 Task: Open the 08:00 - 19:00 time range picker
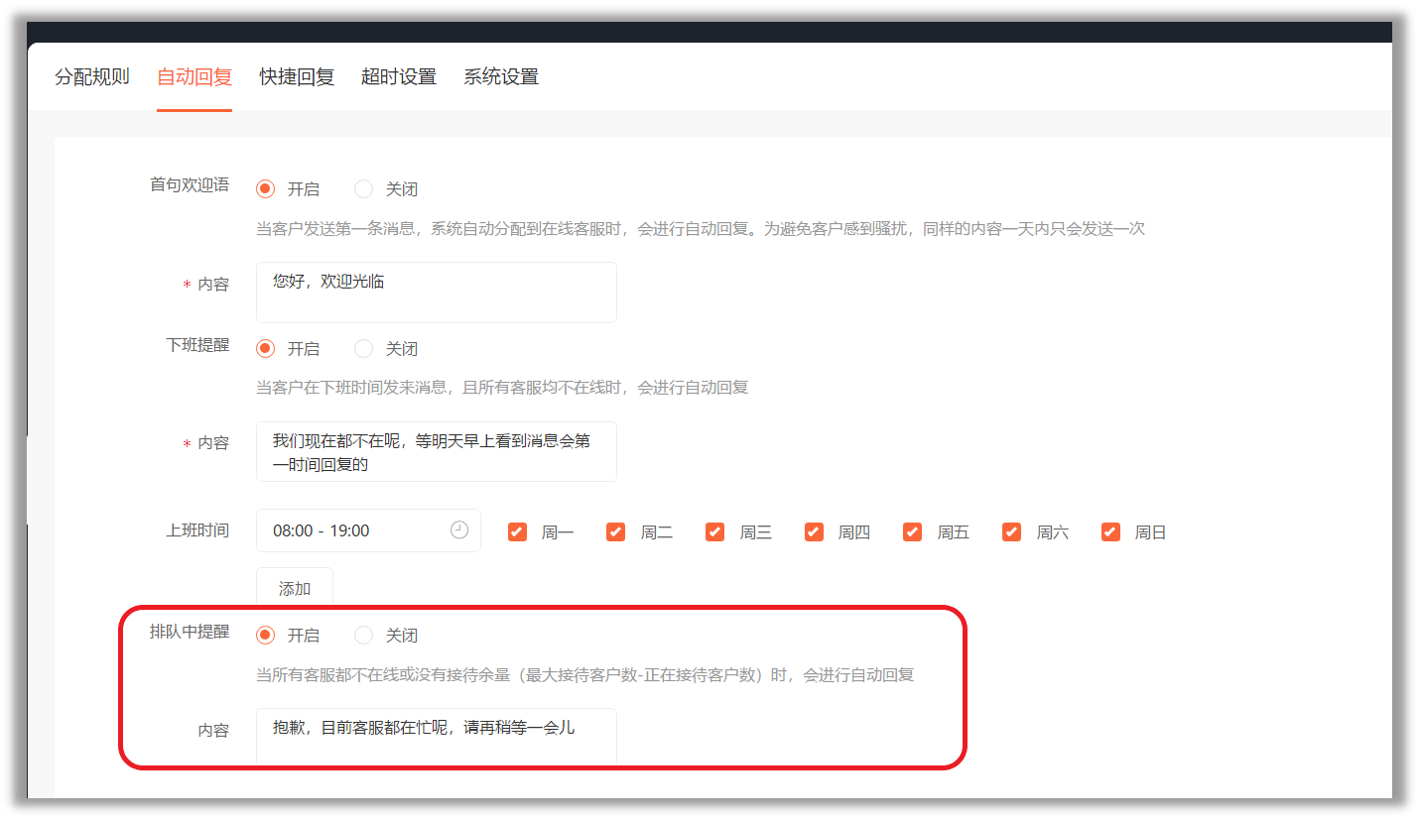coord(357,530)
